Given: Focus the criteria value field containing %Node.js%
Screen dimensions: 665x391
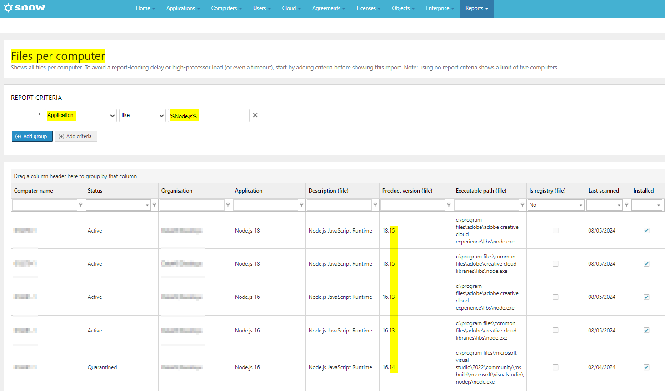Looking at the screenshot, I should point(209,116).
